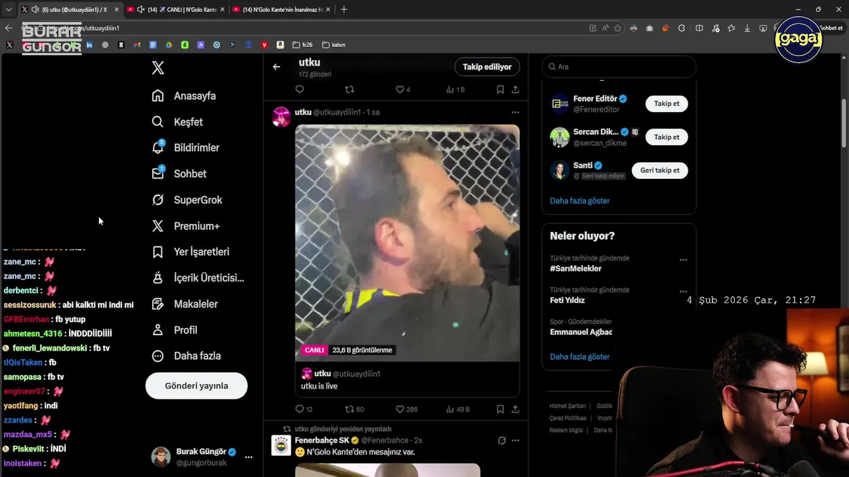
Task: Click the X logo above the sidebar
Action: 158,68
